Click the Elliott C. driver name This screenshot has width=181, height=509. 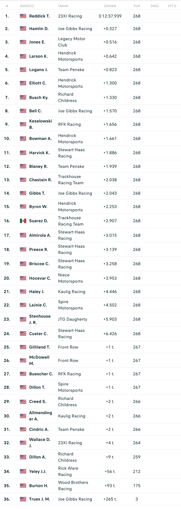[38, 83]
